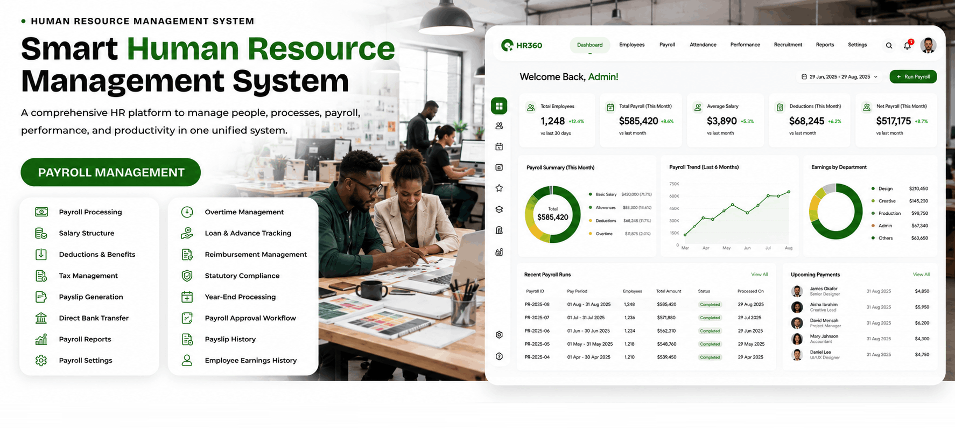The width and height of the screenshot is (955, 428).
Task: Click Mary Johnson's avatar
Action: tap(797, 339)
